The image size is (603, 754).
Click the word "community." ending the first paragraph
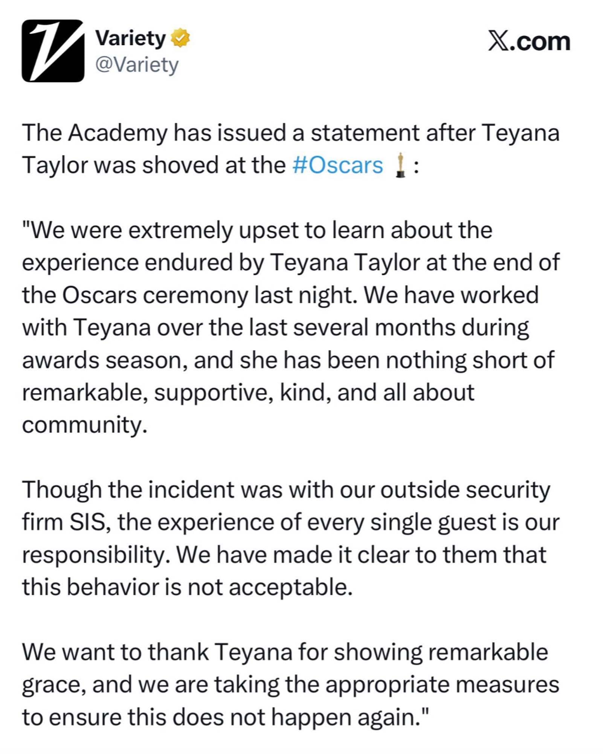[x=84, y=425]
